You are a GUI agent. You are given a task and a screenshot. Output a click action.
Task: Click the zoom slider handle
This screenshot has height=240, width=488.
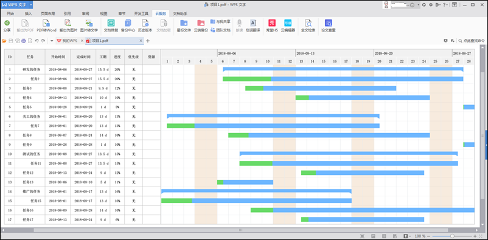[452, 236]
